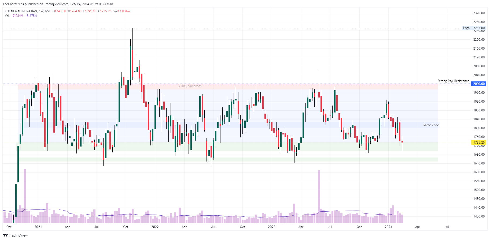Click the Strong Psy. Resistance annotation
Image resolution: width=490 pixels, height=240 pixels.
tap(453, 81)
